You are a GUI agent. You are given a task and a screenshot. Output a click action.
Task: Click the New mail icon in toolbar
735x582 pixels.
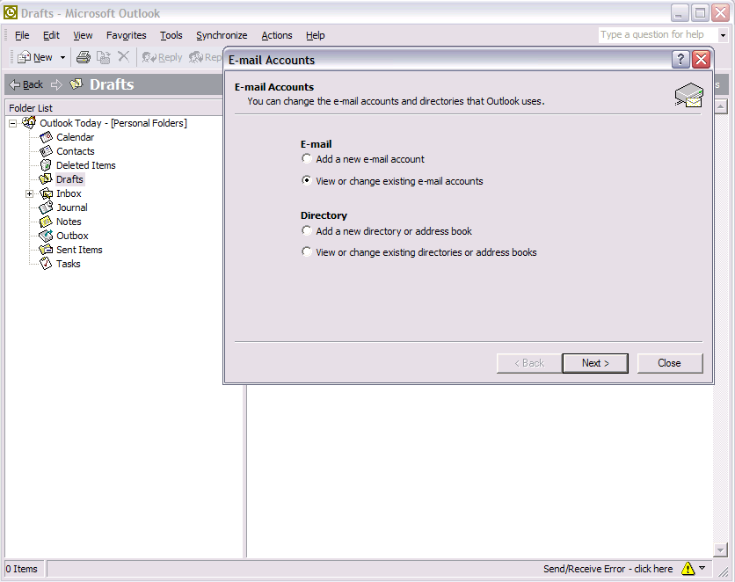coord(24,57)
